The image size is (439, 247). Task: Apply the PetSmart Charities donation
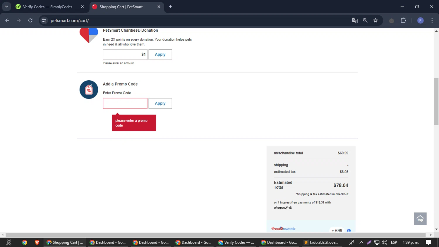click(x=160, y=54)
